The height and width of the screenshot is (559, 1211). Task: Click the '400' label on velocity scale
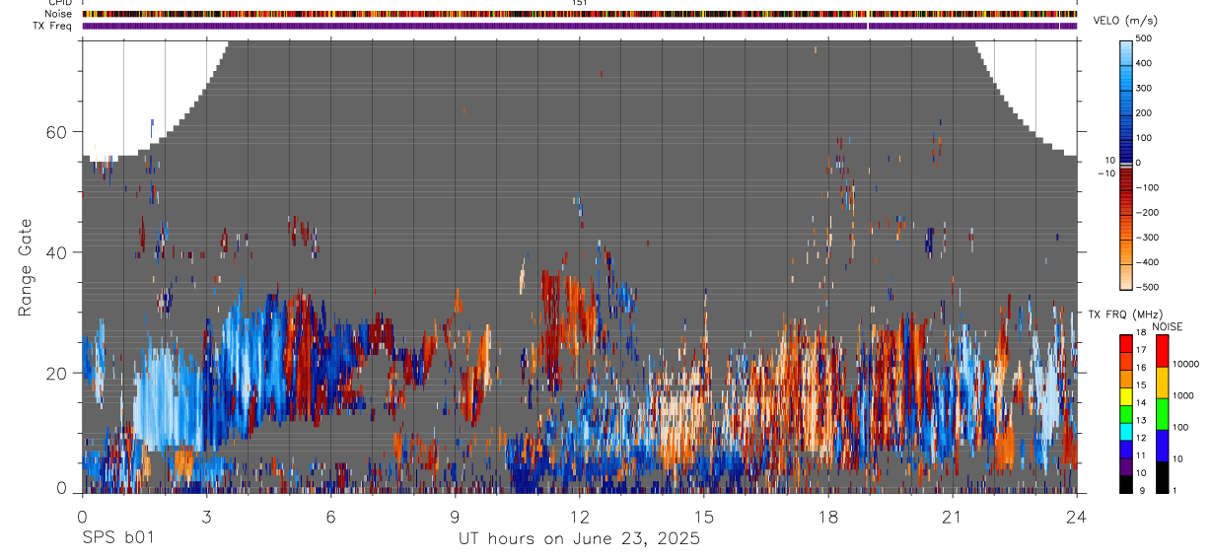pos(1144,63)
